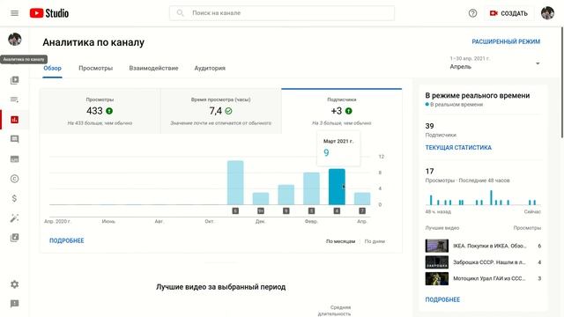Screen dimensions: 564x317
Task: Open the help question mark icon
Action: click(x=472, y=13)
